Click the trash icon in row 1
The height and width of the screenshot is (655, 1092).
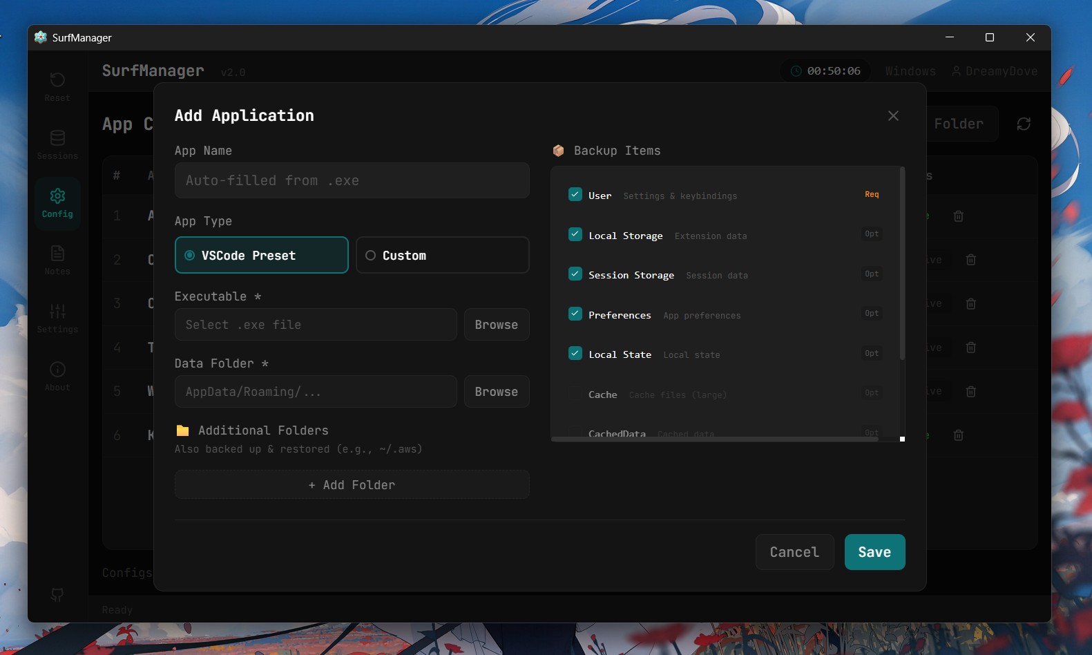coord(958,216)
